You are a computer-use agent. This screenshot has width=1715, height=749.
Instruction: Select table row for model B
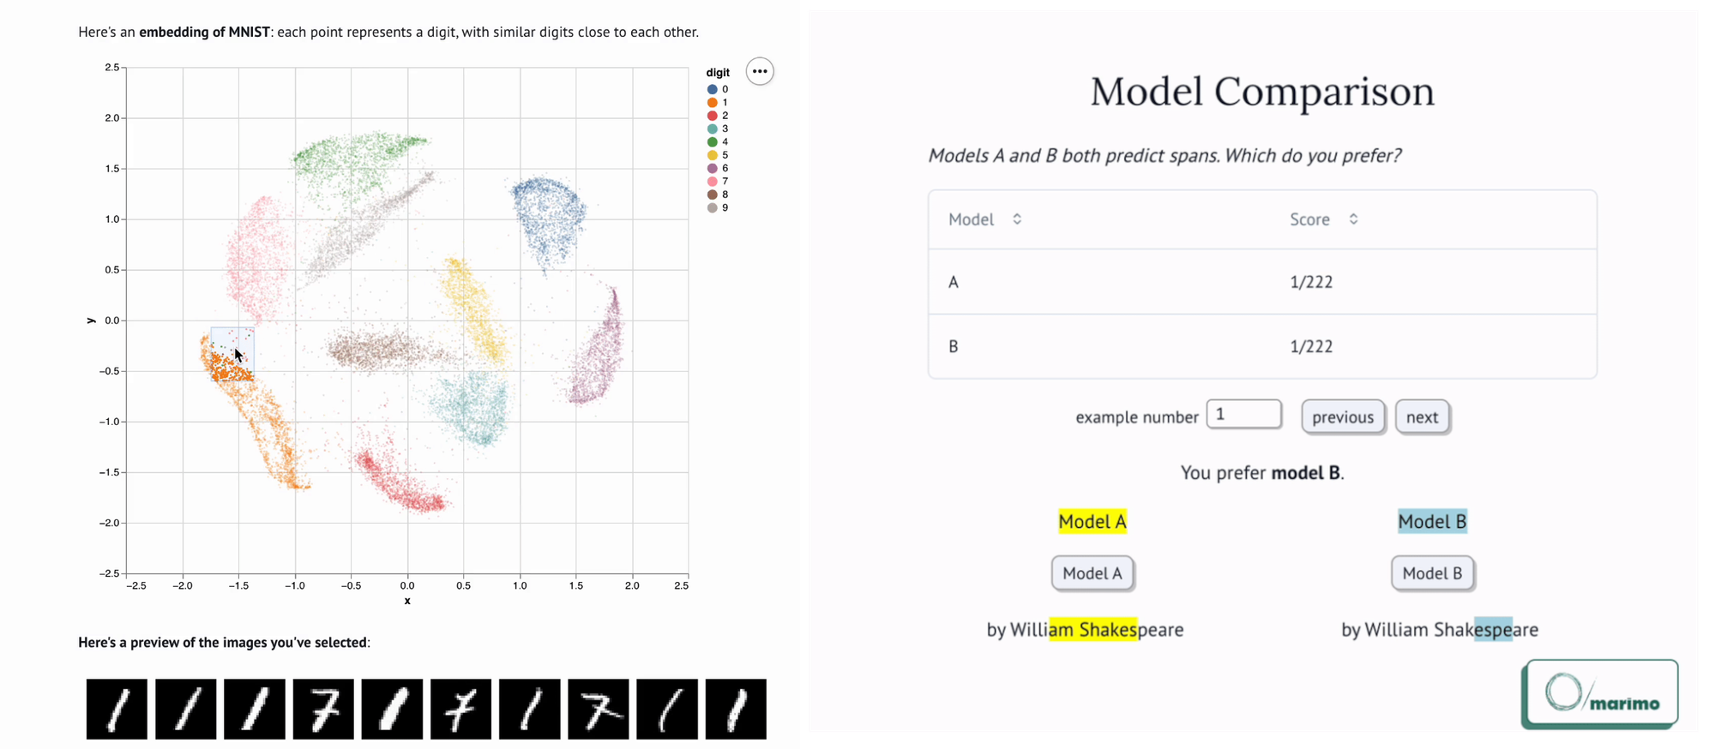coord(1261,346)
